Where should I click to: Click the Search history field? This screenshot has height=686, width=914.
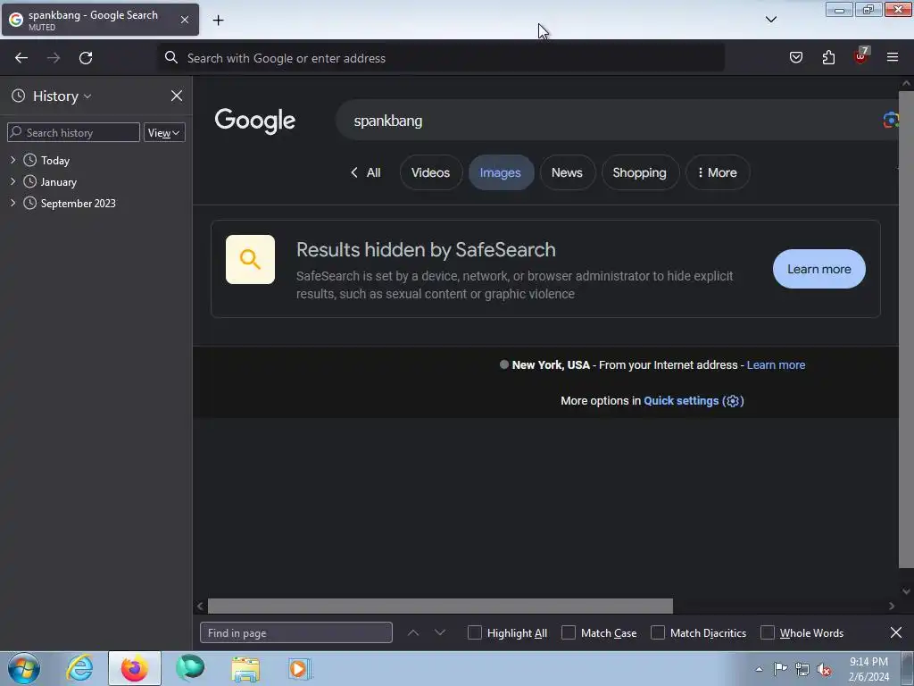(73, 132)
